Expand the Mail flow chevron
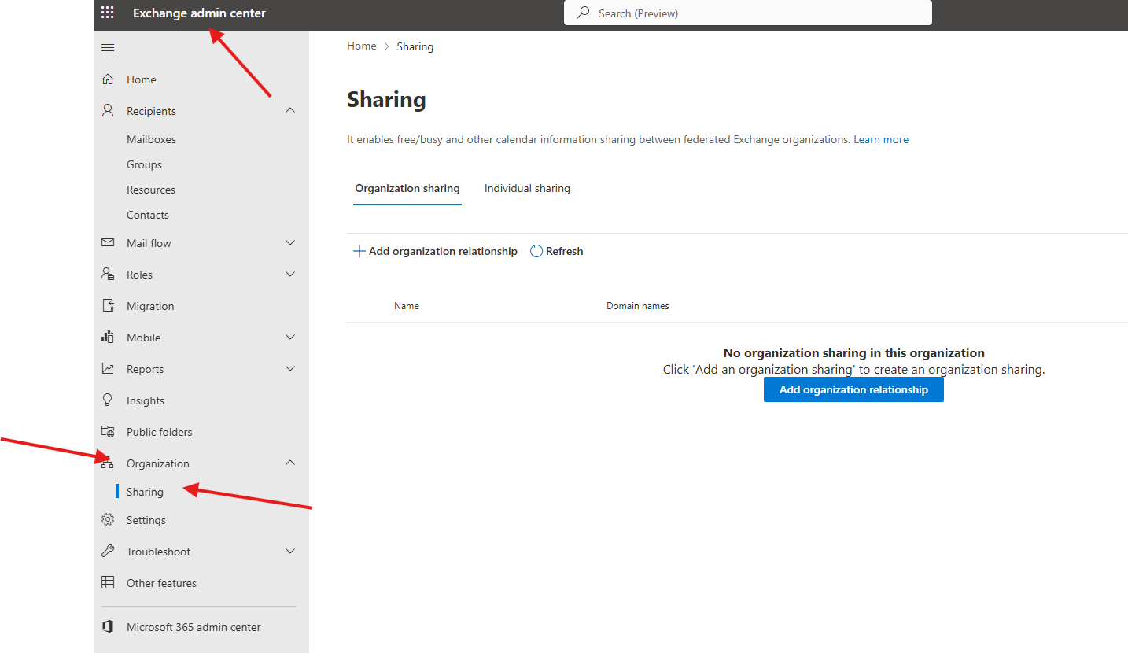1128x653 pixels. pyautogui.click(x=290, y=243)
